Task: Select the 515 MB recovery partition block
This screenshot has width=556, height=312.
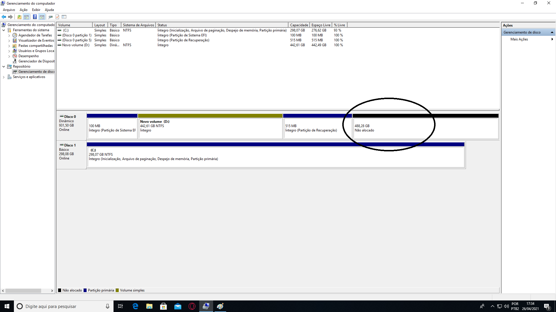Action: (317, 126)
